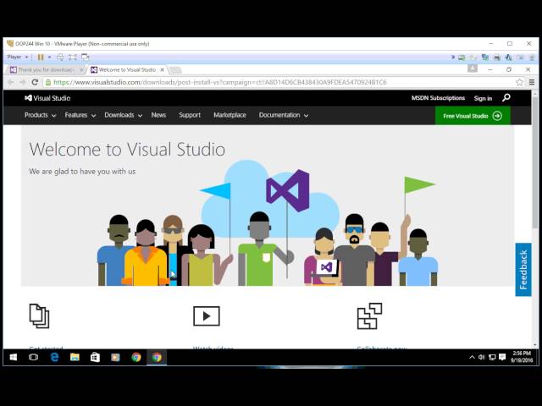Open the Marketplace page
Screen dimensions: 542x406
pos(230,115)
